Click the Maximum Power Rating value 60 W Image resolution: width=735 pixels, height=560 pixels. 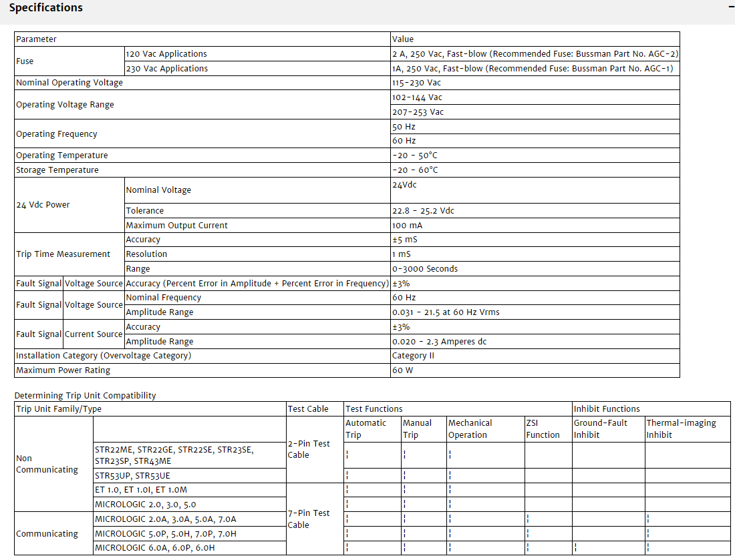click(x=402, y=370)
